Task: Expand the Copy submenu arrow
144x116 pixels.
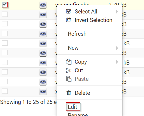Action: (x=117, y=62)
